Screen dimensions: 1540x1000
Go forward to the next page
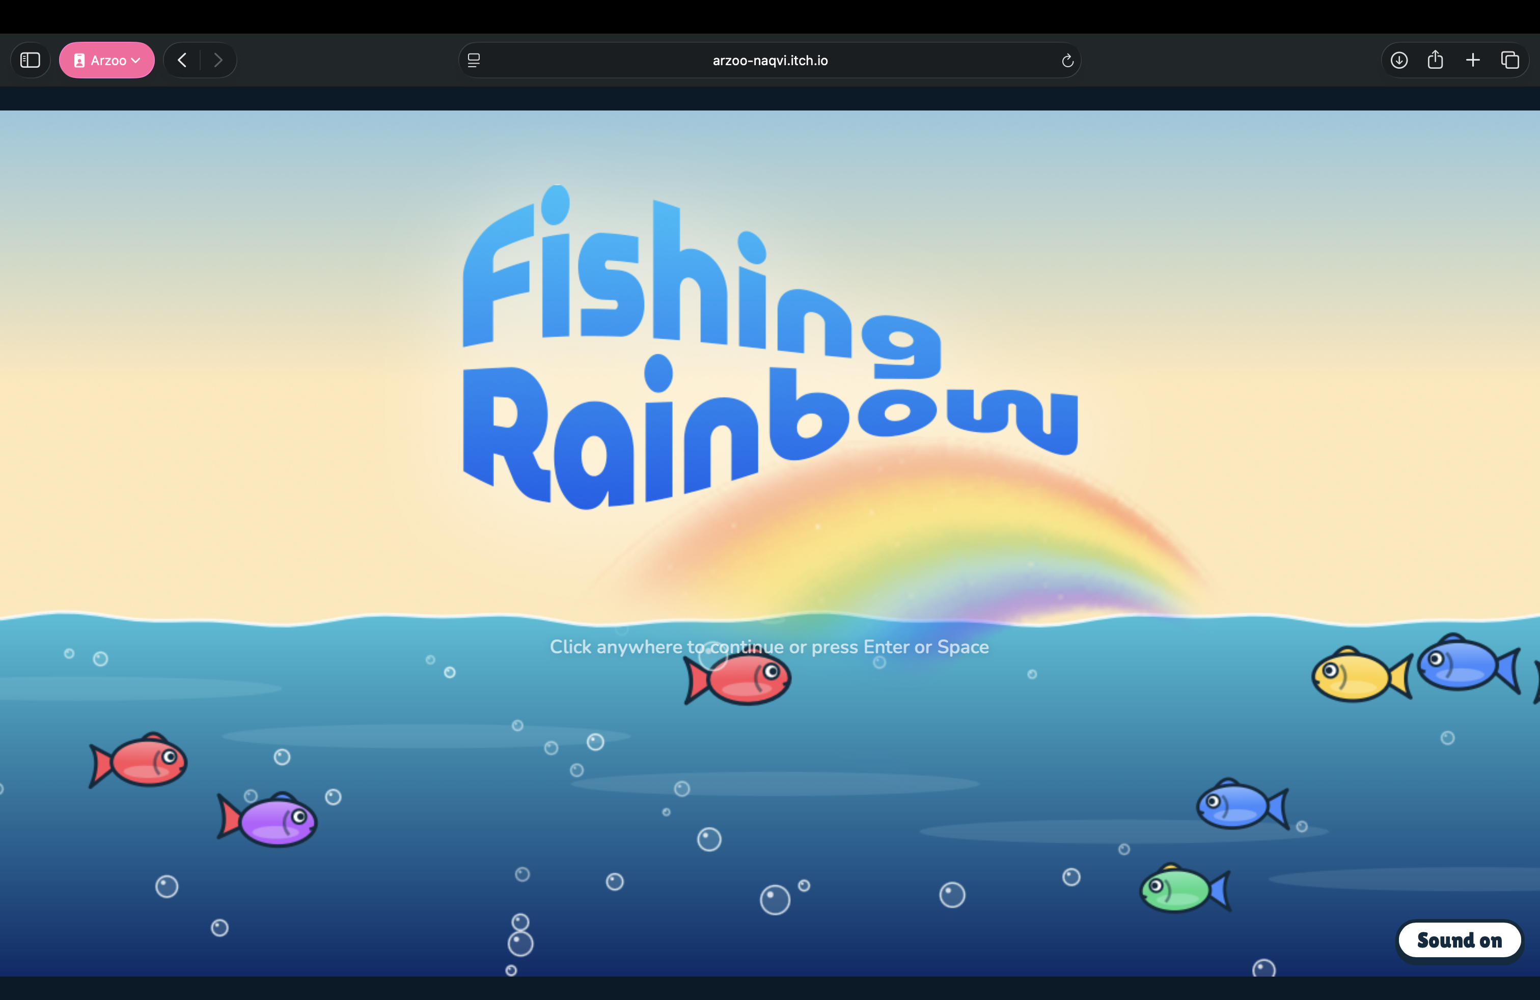point(218,60)
